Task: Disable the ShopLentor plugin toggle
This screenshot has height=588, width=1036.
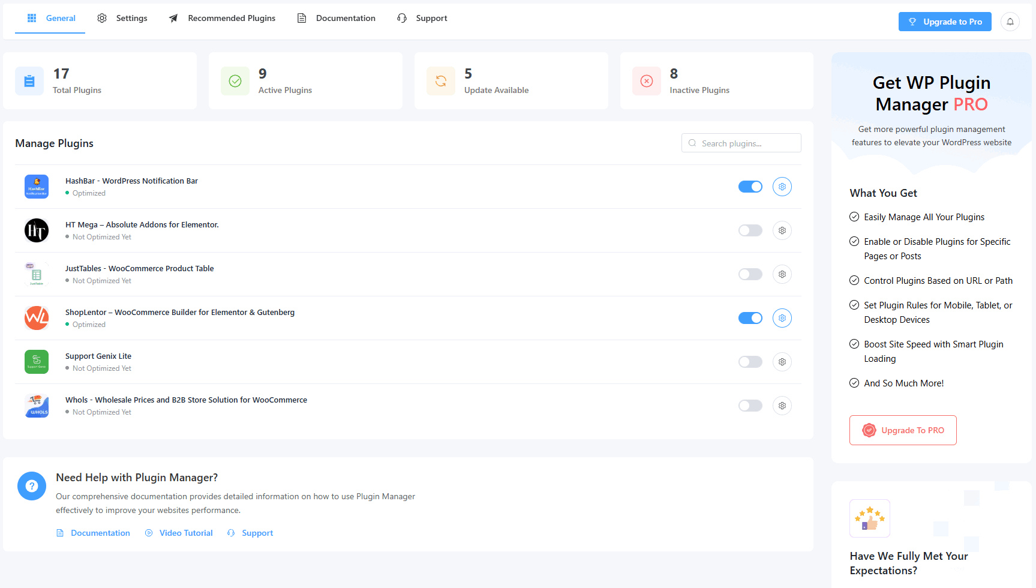Action: tap(750, 318)
